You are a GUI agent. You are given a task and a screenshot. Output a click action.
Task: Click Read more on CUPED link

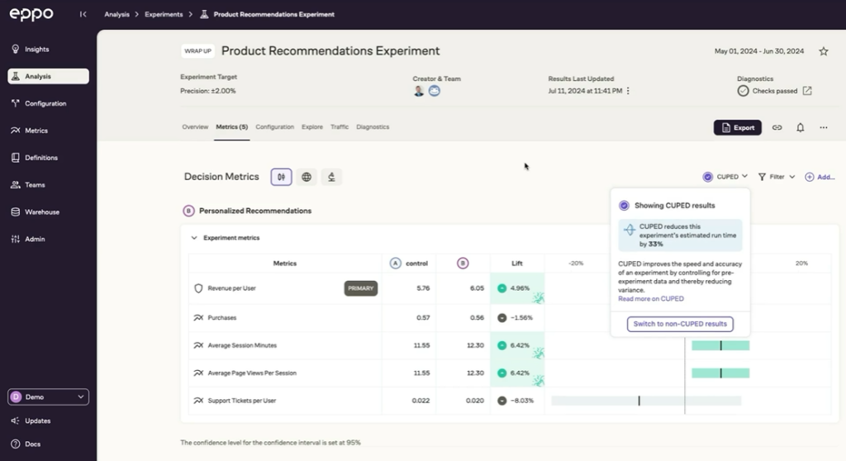click(651, 298)
